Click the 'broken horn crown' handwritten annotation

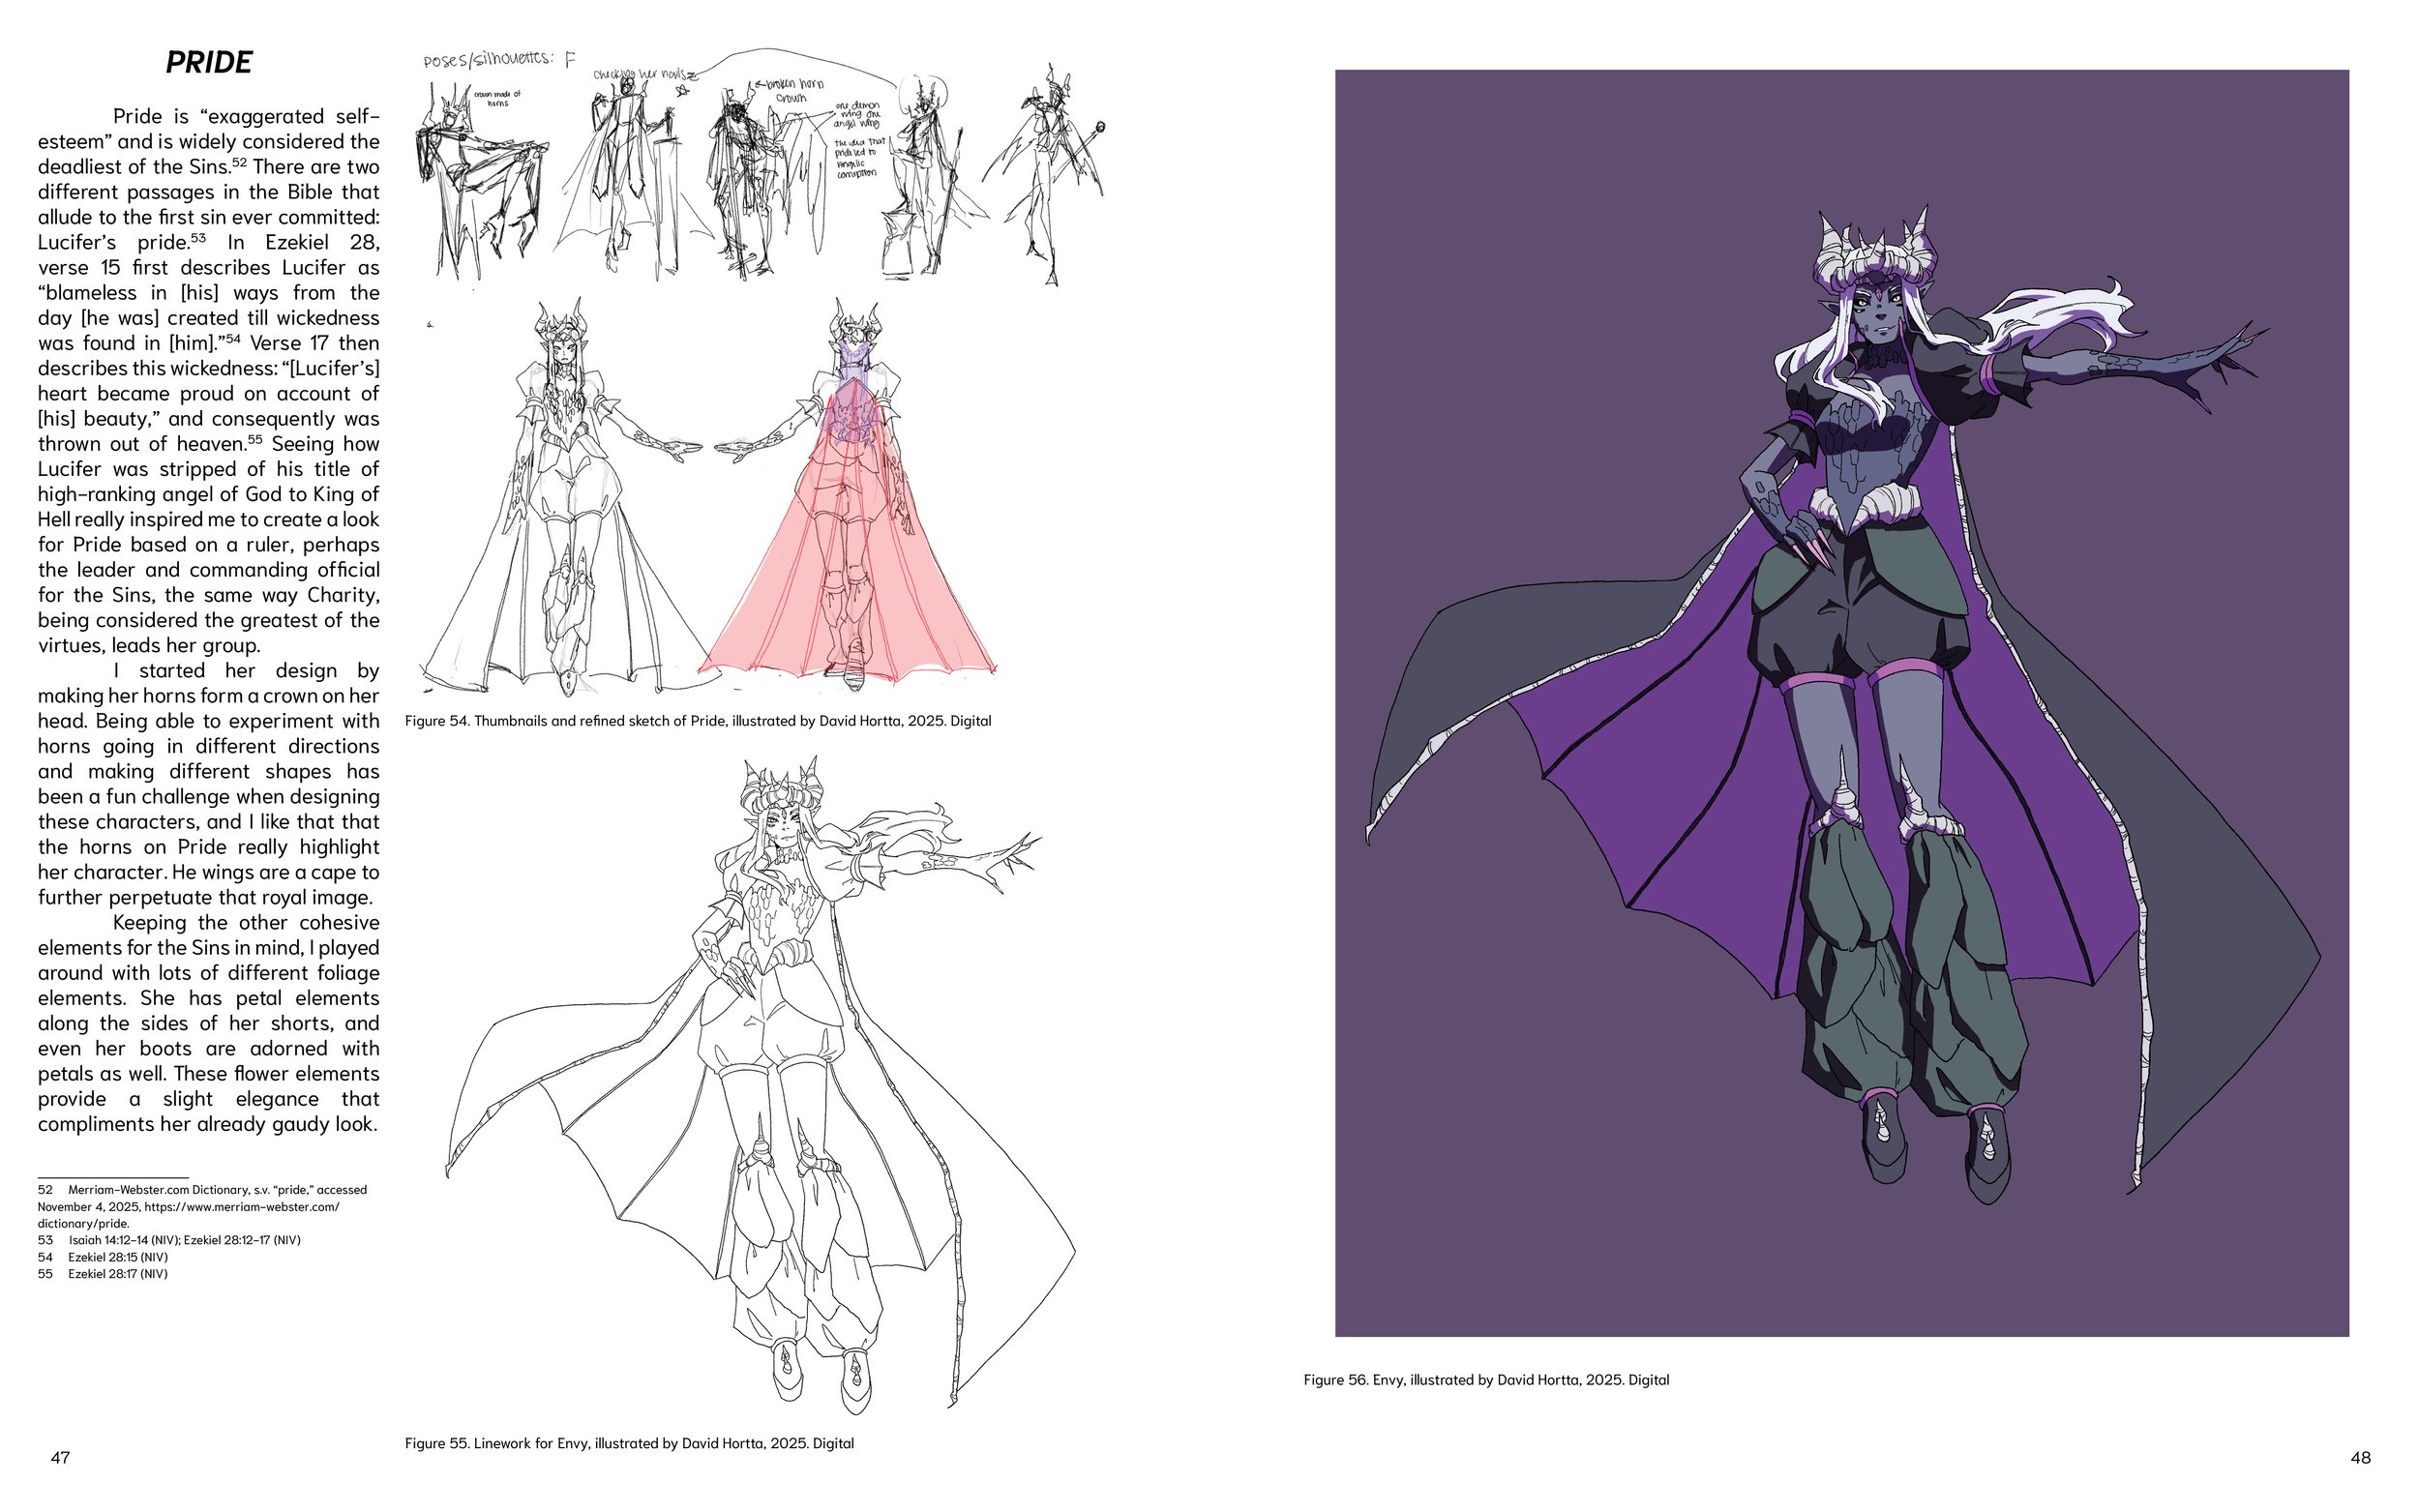click(x=793, y=90)
